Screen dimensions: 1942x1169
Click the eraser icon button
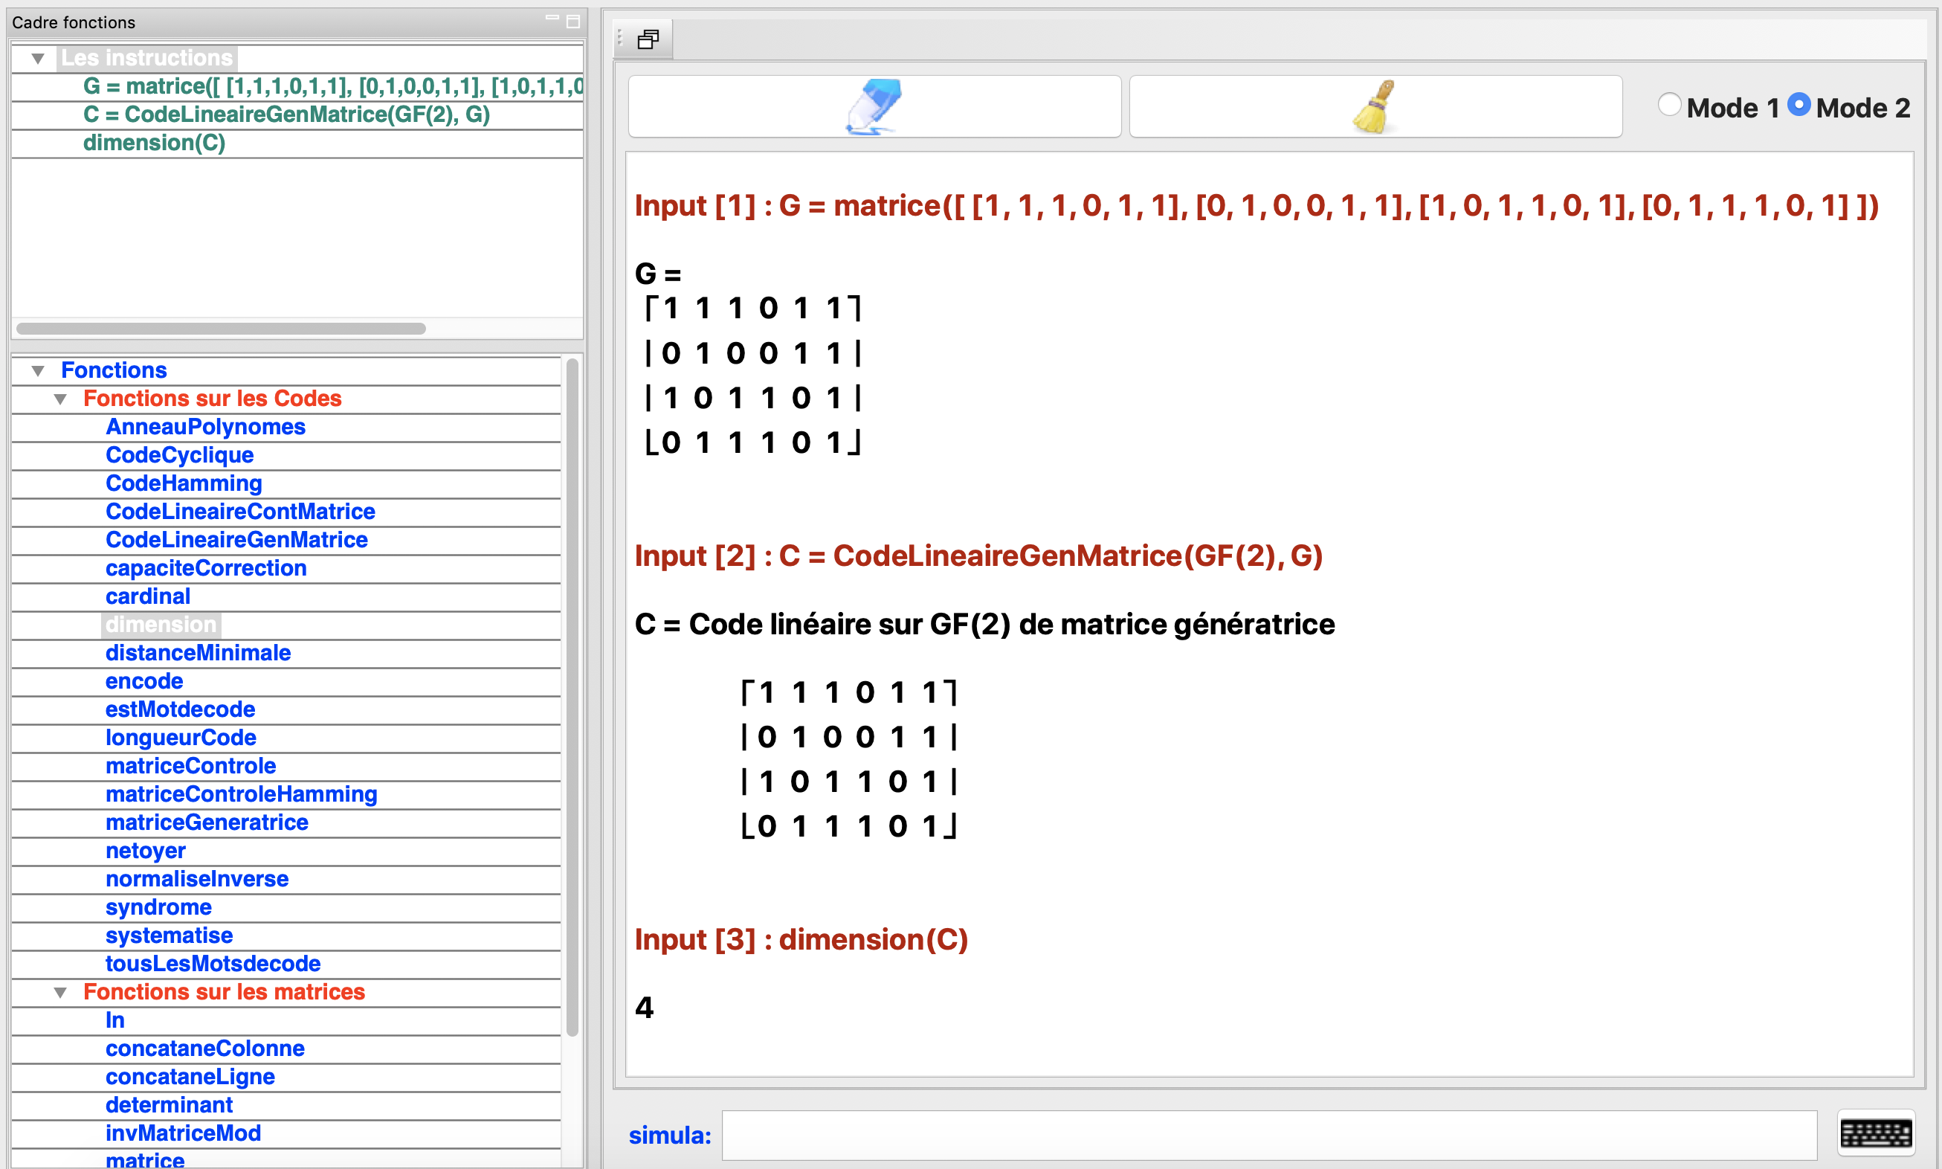tap(874, 106)
